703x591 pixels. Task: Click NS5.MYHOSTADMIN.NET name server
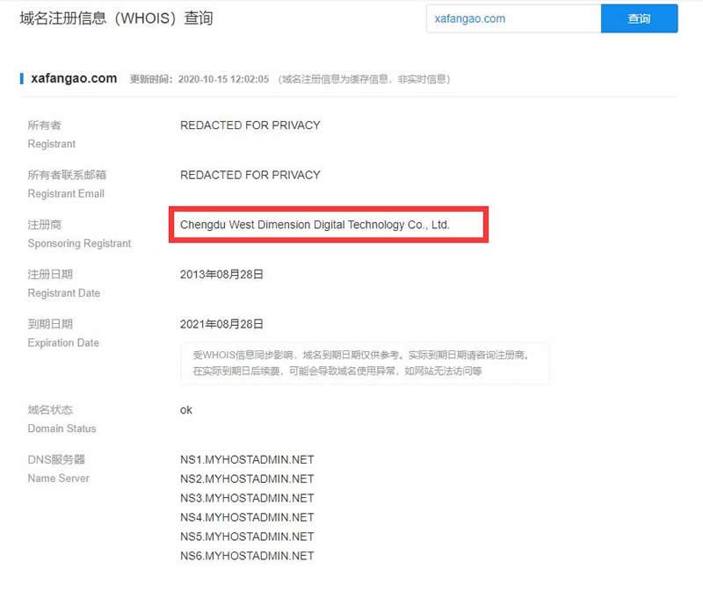click(247, 537)
